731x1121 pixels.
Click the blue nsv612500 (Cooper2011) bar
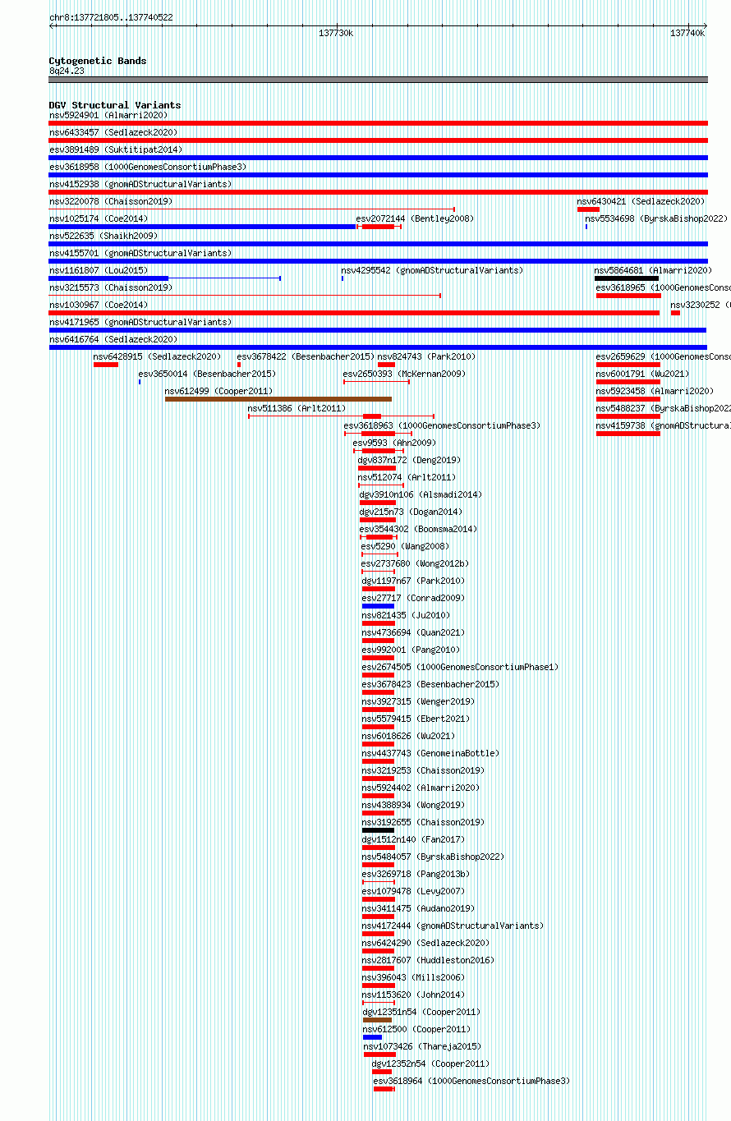(x=372, y=1037)
